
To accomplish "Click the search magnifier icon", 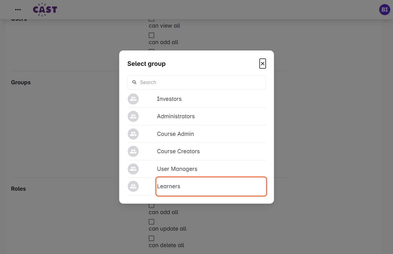I will pyautogui.click(x=134, y=82).
